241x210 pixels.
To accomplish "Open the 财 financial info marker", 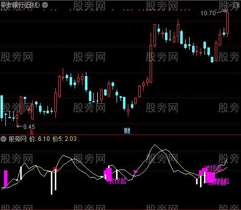I will pos(127,131).
